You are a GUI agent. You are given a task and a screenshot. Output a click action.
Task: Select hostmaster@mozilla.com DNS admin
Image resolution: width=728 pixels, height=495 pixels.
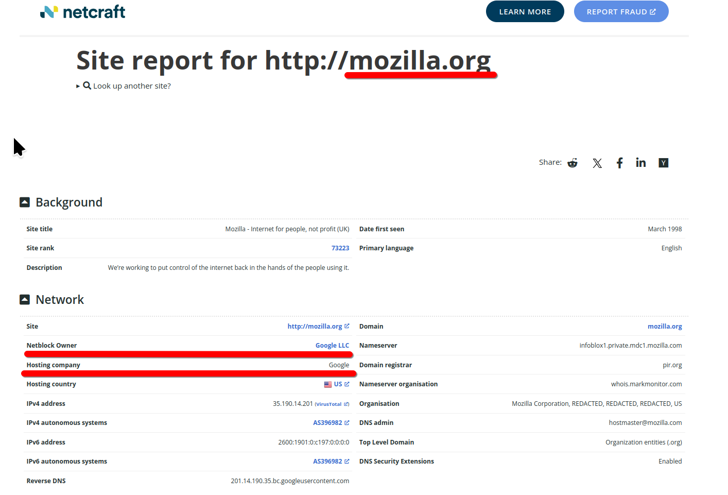click(x=645, y=423)
